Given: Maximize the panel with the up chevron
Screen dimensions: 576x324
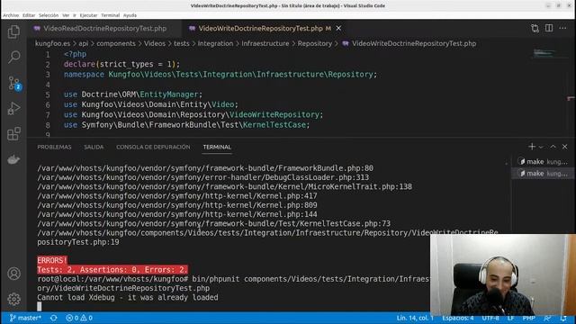Looking at the screenshot, I should (553, 147).
